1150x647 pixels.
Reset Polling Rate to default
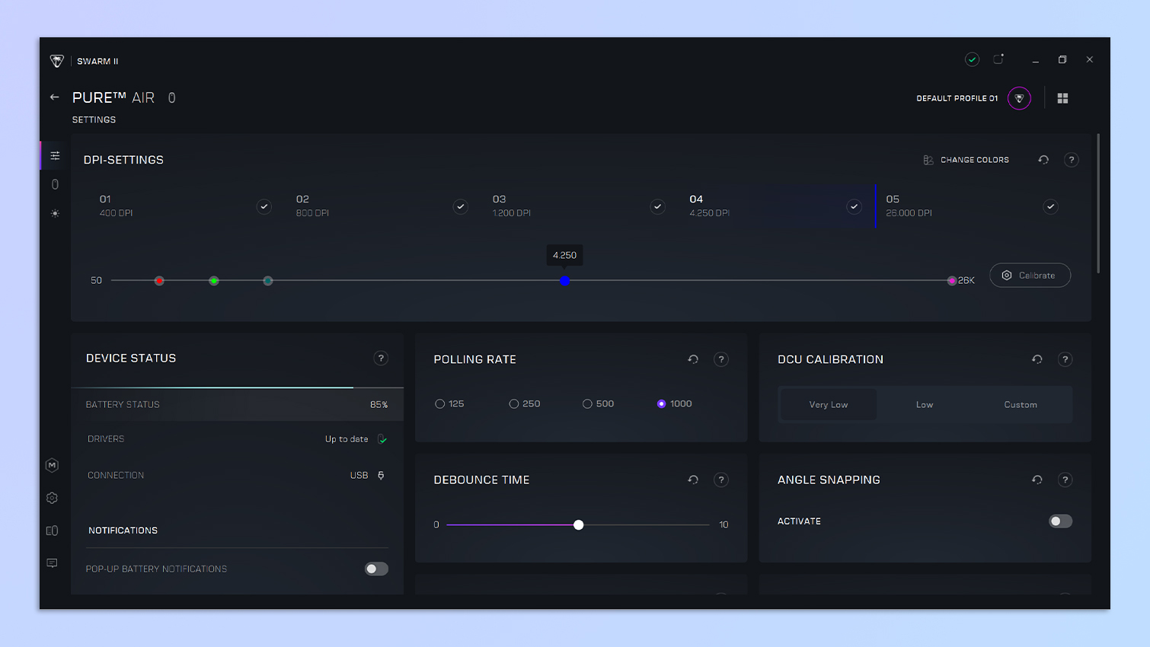coord(693,359)
